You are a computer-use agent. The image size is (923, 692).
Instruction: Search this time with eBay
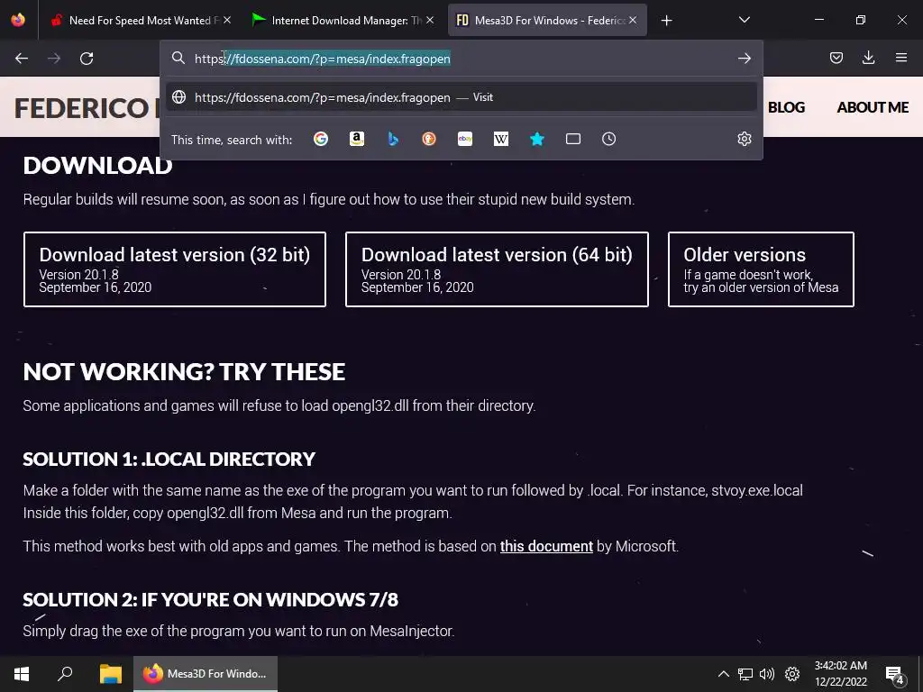465,139
